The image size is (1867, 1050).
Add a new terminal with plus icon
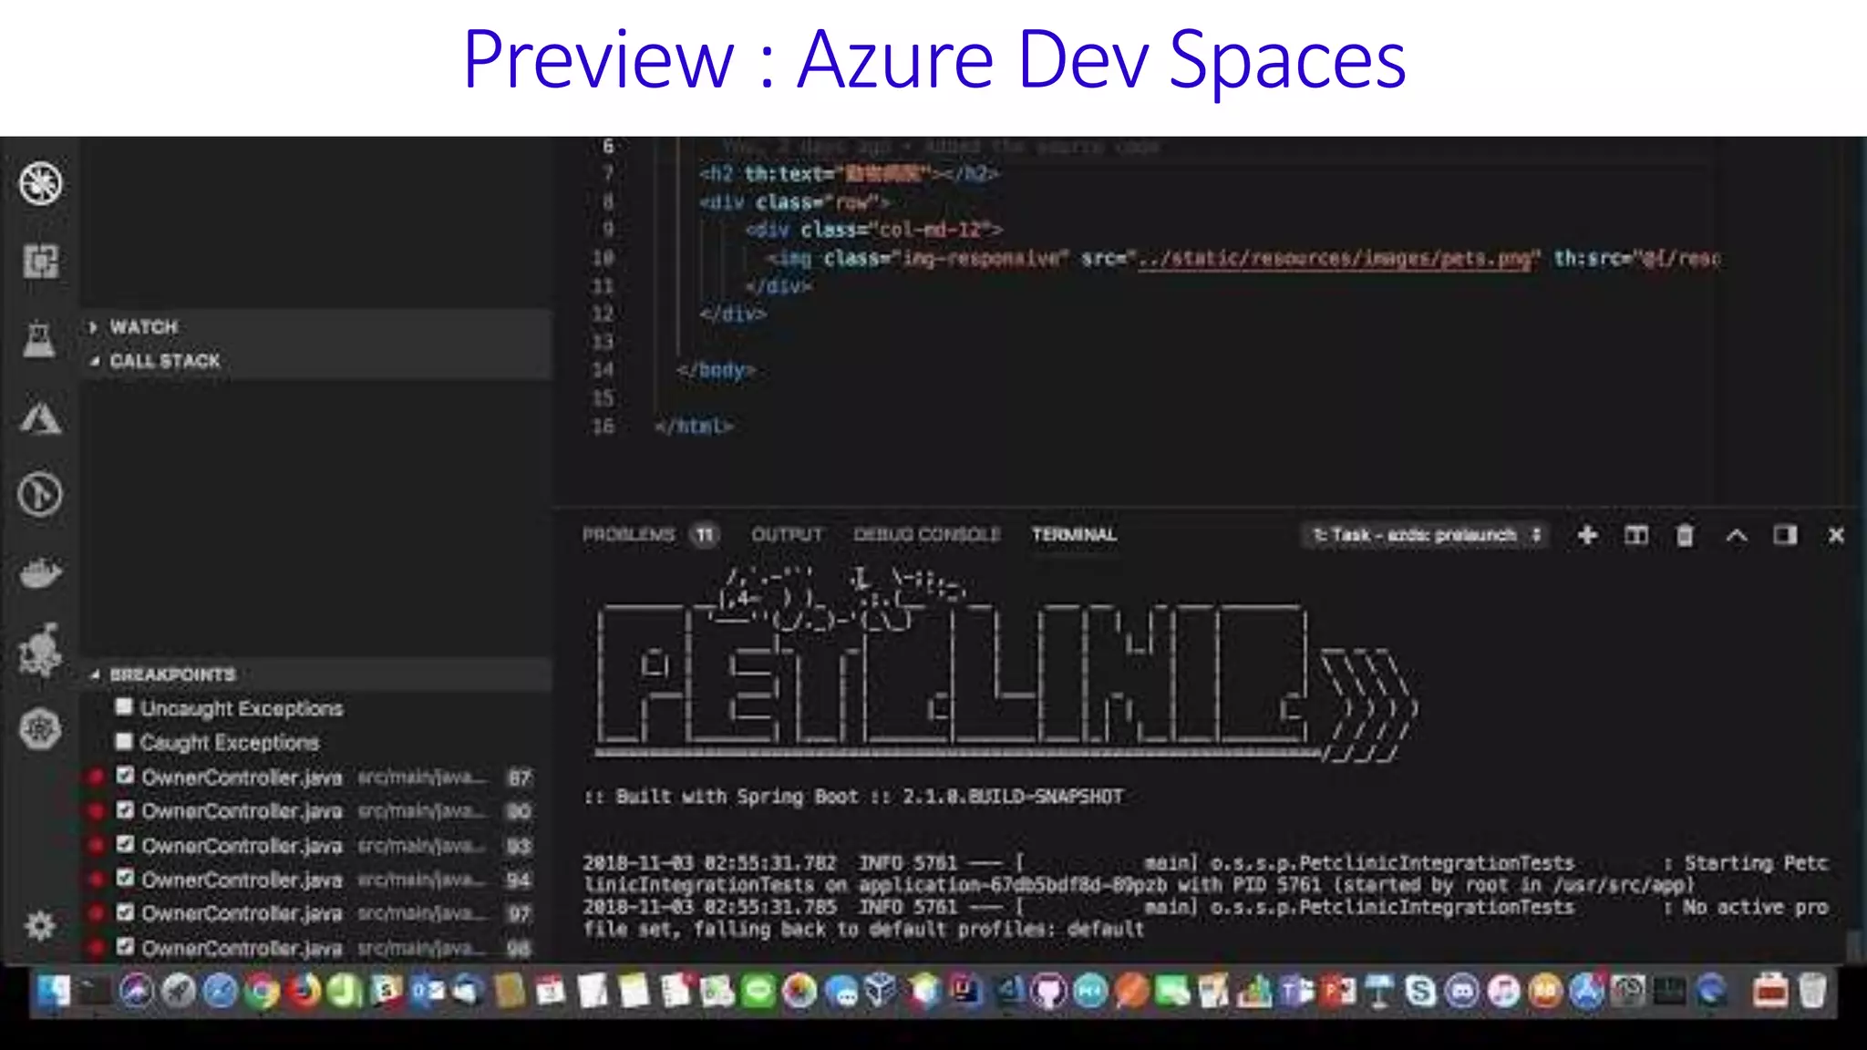[1587, 535]
